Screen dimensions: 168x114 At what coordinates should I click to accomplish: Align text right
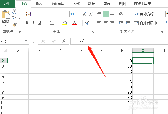click(x=112, y=23)
